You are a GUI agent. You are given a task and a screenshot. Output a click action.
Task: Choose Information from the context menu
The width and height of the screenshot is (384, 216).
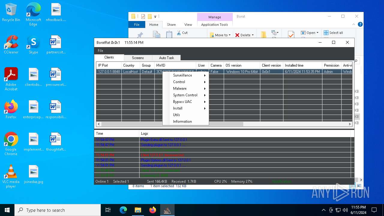click(186, 121)
